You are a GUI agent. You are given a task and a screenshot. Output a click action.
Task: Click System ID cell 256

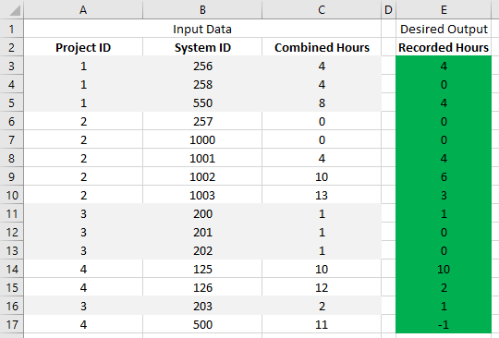click(202, 66)
